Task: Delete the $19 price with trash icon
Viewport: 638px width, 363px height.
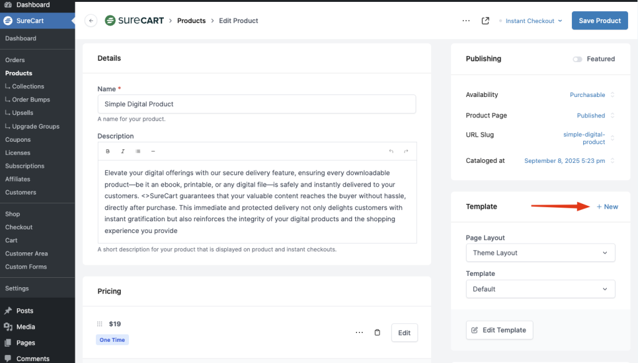Action: point(377,333)
